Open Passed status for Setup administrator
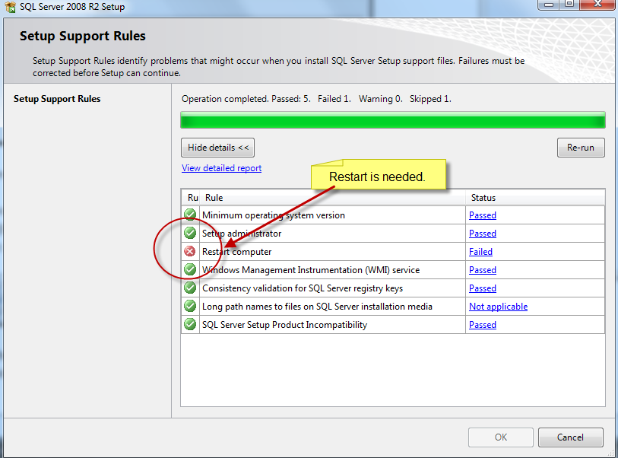 [x=483, y=233]
